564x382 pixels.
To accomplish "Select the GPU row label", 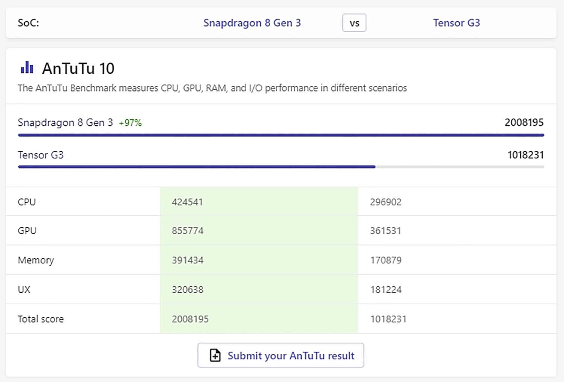I will (27, 231).
